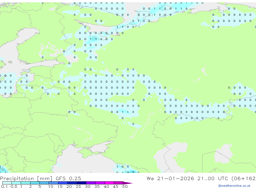Click the '25' legend label

tap(78, 186)
